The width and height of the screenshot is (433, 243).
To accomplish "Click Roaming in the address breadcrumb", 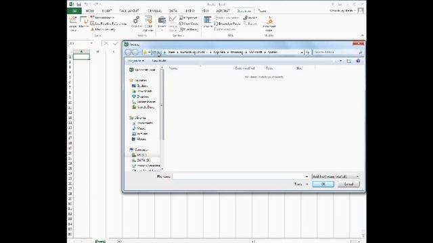I will 237,52.
